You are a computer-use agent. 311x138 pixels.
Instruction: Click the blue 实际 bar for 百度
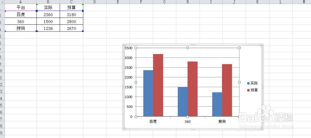point(148,93)
